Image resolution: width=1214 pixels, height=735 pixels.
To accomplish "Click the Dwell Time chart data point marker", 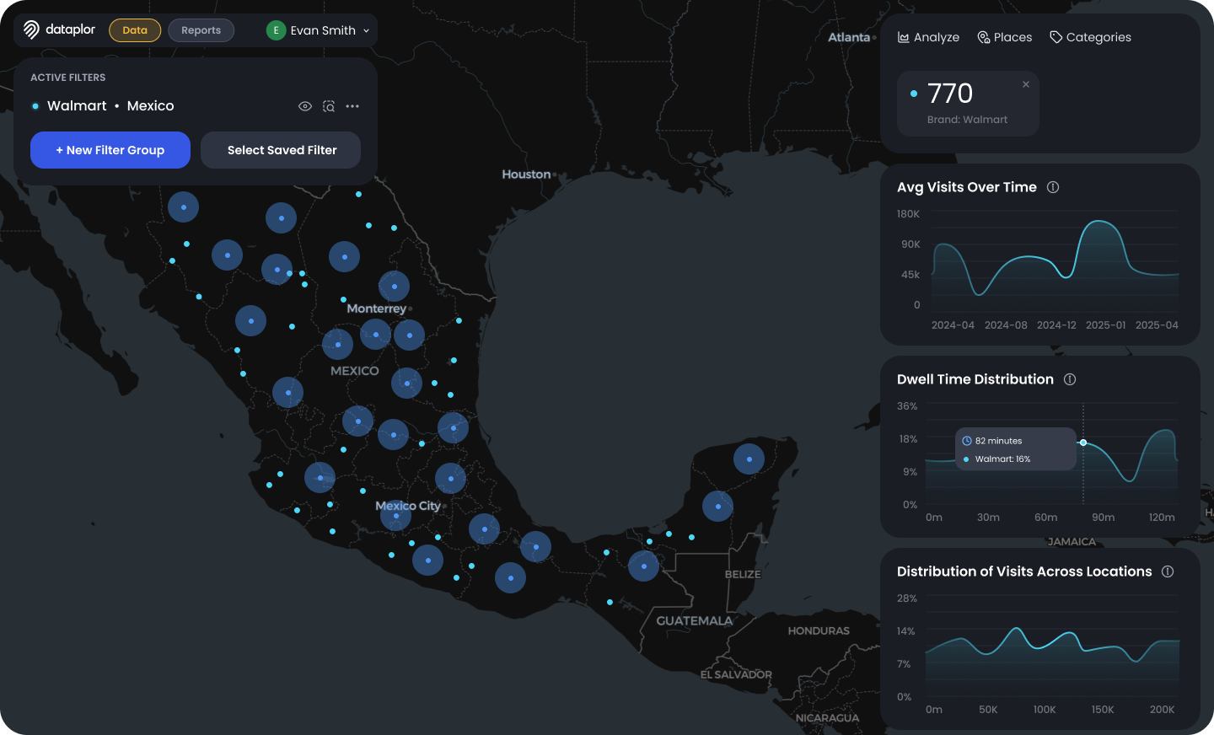I will pos(1083,443).
